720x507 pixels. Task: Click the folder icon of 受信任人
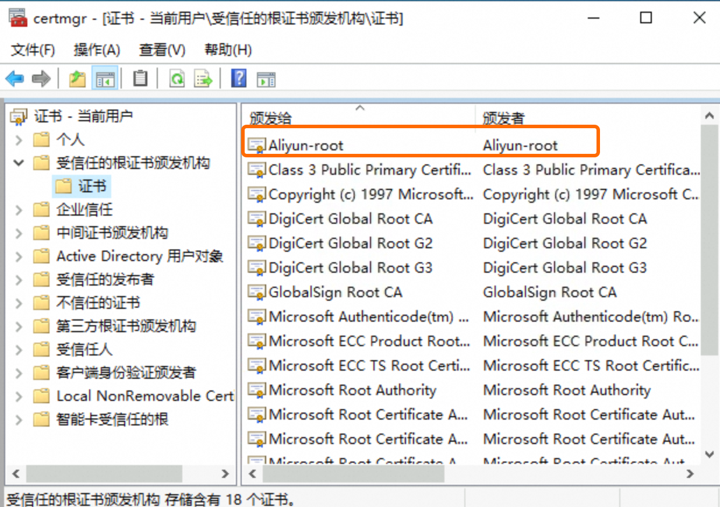click(x=41, y=350)
